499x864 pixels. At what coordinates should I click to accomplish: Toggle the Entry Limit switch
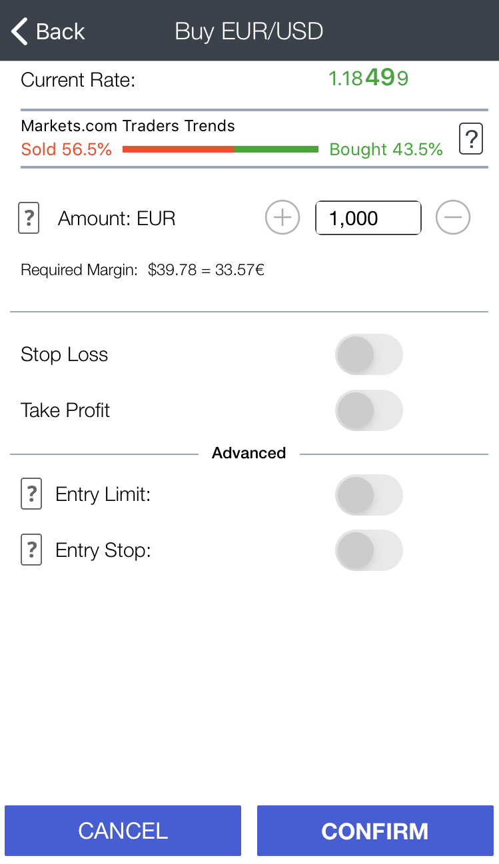click(x=369, y=495)
